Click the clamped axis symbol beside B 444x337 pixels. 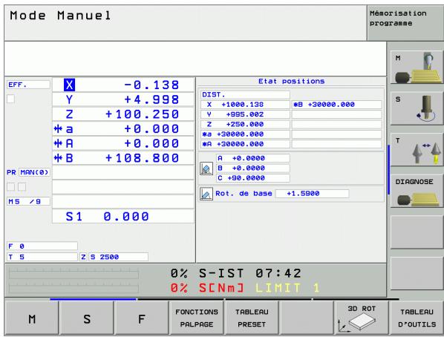coord(58,158)
